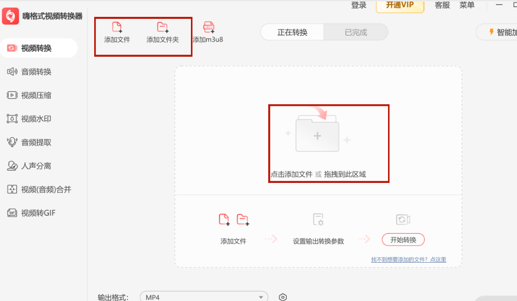Open 视频(音频)合并 from the sidebar
The image size is (517, 301).
(x=38, y=189)
